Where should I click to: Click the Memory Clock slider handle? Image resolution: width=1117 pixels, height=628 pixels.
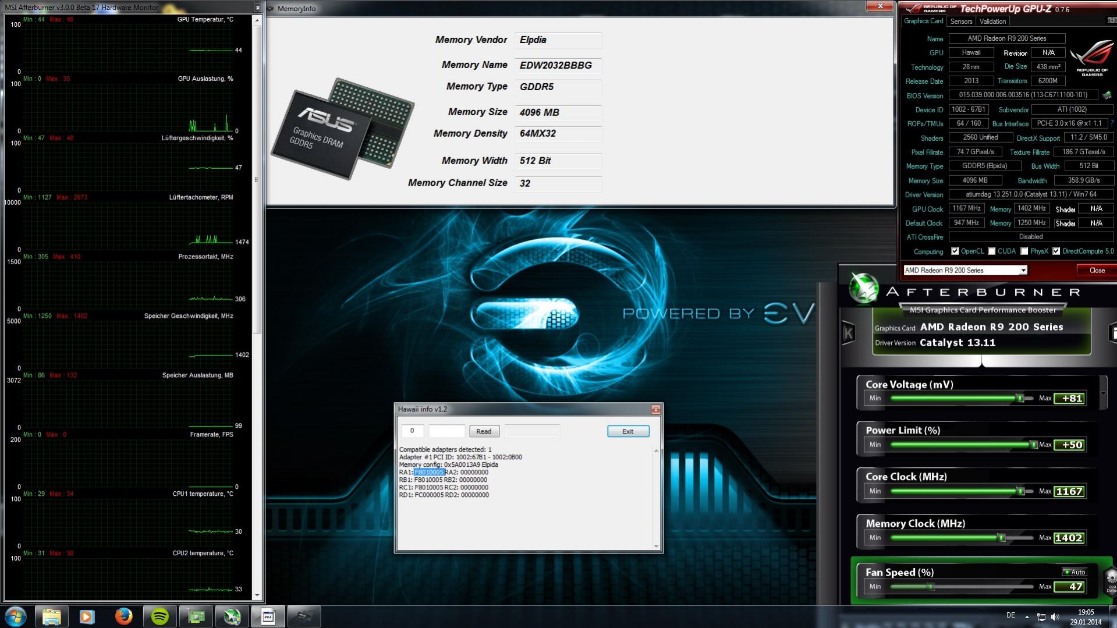click(x=1001, y=538)
